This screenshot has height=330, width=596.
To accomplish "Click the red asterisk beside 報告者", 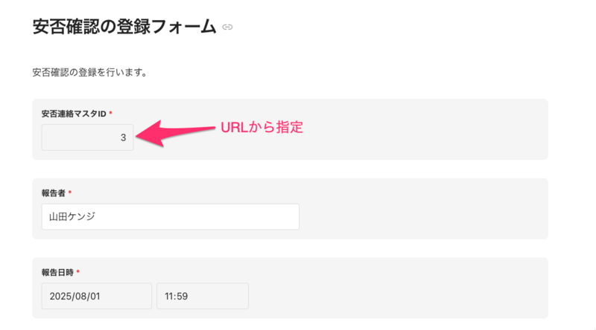I will coord(70,192).
